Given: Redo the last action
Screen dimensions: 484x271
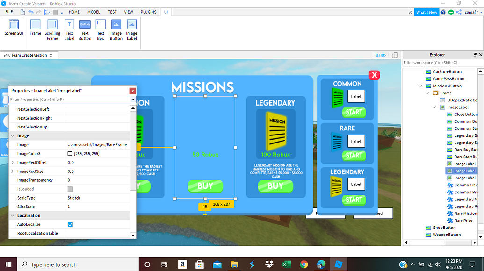Looking at the screenshot, I should pos(39,12).
